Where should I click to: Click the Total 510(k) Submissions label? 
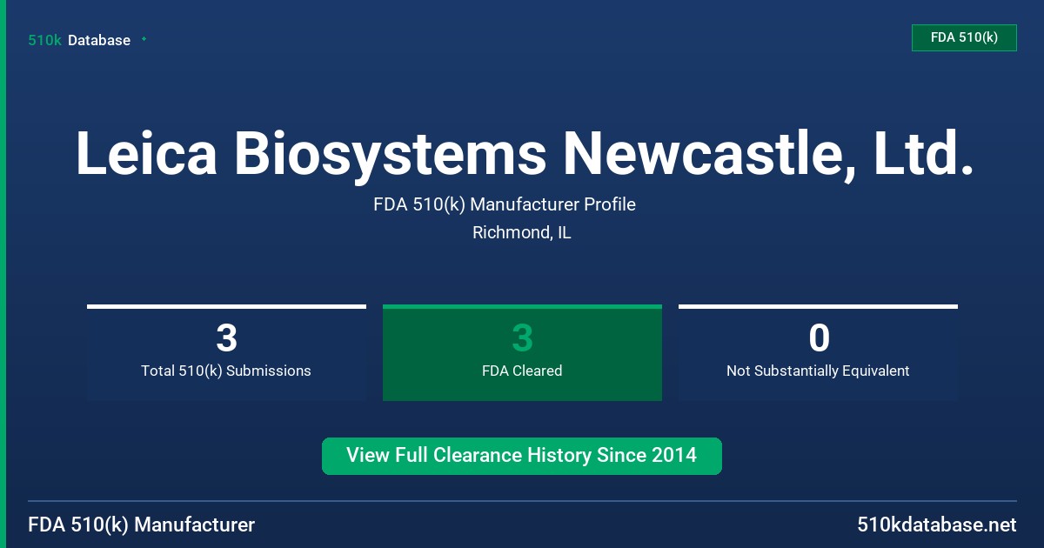tap(226, 371)
